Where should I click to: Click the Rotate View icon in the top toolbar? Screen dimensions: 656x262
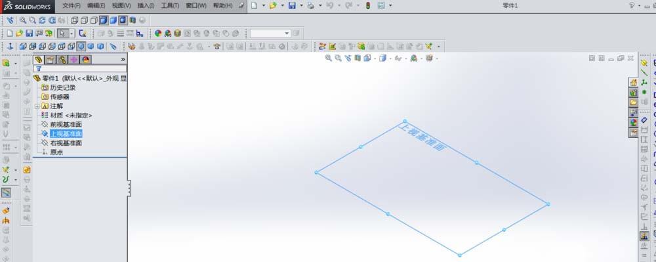pos(42,20)
